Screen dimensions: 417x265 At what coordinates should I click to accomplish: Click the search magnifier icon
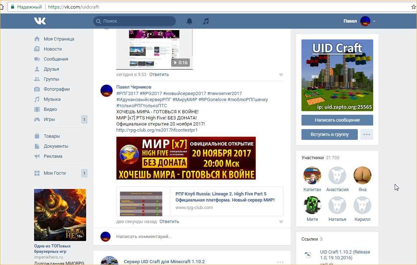pos(99,21)
